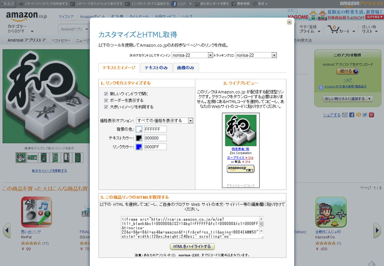This screenshot has height=266, width=384.
Task: Open the sign-in account dropdown norisa-22
Action: pos(192,55)
